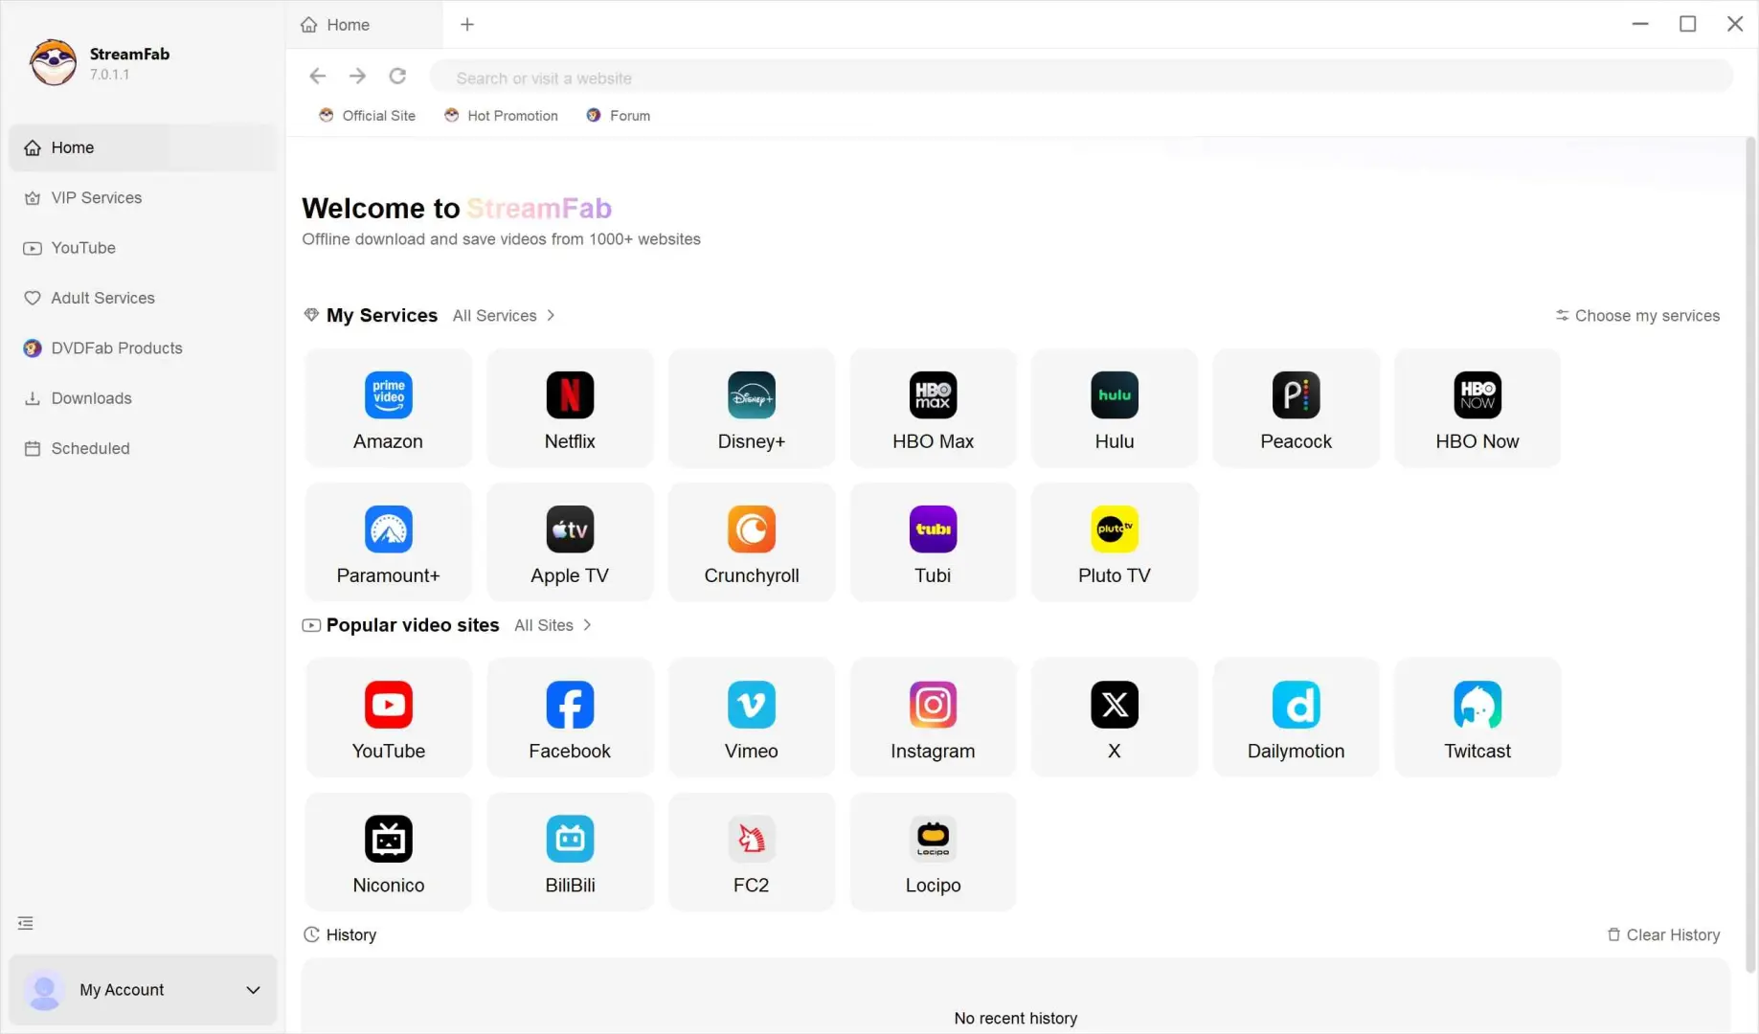Screen dimensions: 1759x1034
Task: Open the Amazon Prime Video service
Action: [388, 409]
